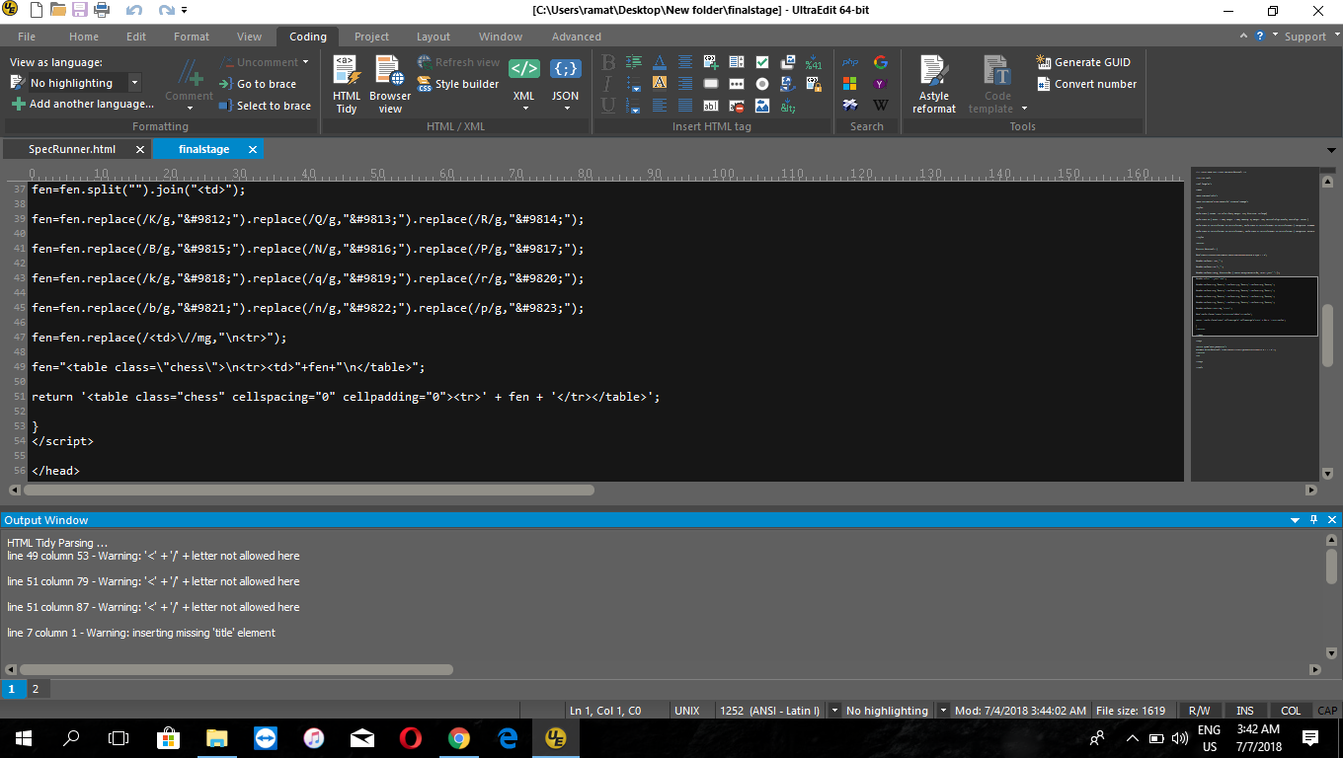Switch to the Format ribbon tab

pos(192,37)
